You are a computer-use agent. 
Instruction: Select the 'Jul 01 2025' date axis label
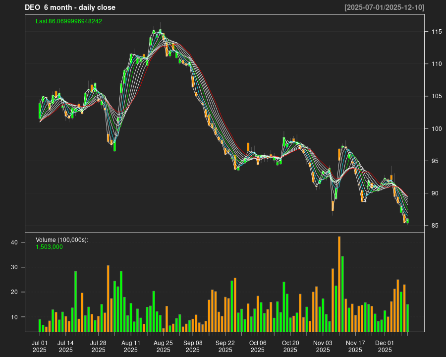[40, 346]
